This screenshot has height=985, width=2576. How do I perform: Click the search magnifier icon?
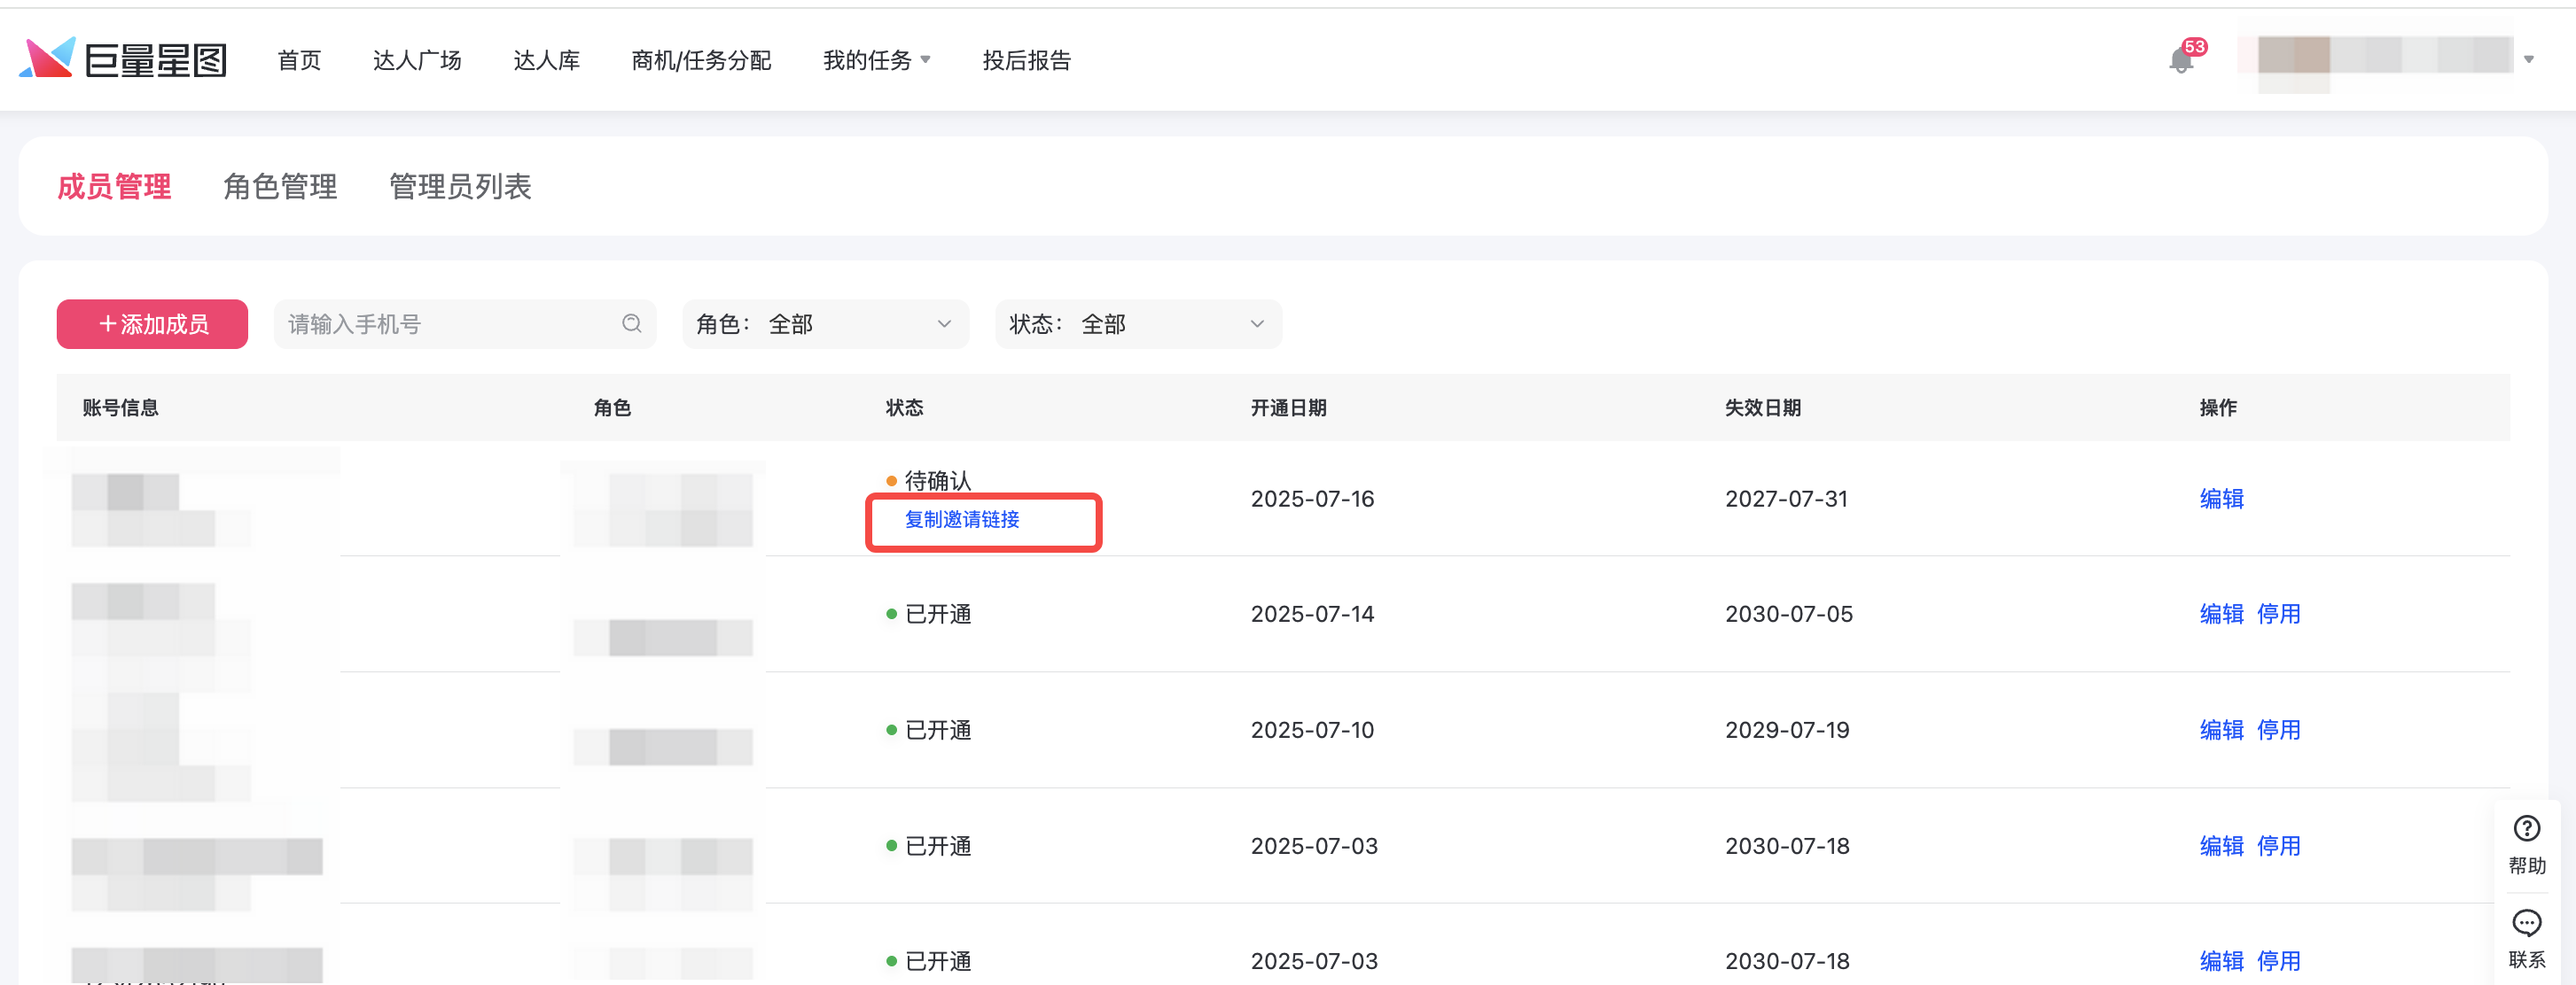[631, 323]
